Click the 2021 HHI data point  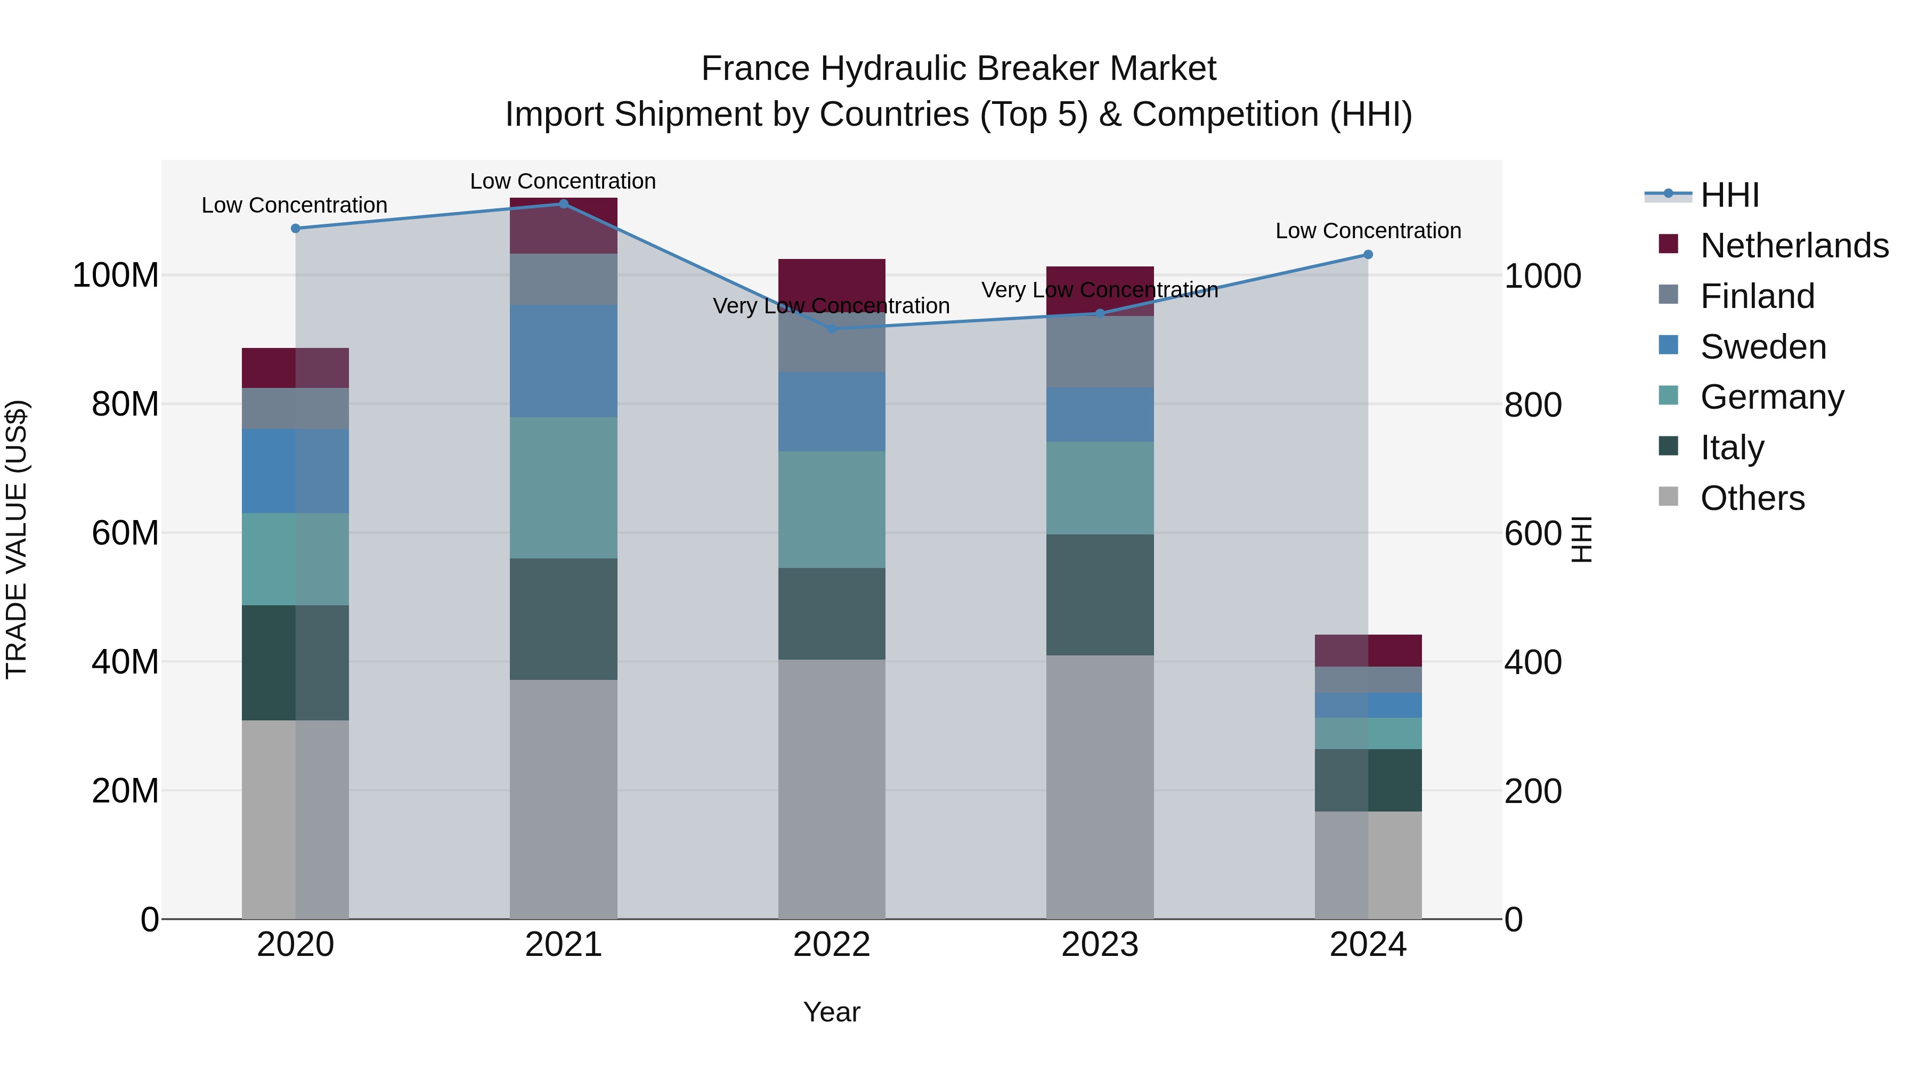click(564, 204)
